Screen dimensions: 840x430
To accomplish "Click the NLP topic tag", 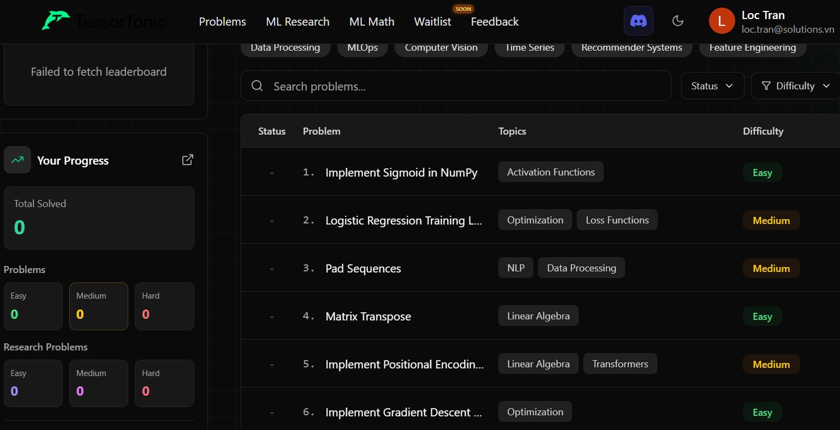I will [x=516, y=268].
